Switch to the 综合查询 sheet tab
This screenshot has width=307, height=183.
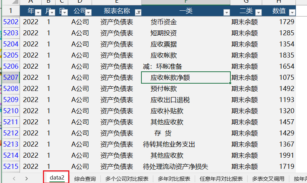click(x=85, y=179)
